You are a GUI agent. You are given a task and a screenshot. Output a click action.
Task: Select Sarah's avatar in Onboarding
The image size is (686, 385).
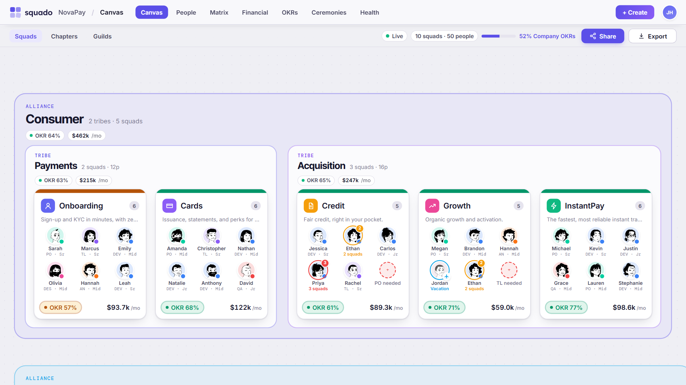pos(55,236)
